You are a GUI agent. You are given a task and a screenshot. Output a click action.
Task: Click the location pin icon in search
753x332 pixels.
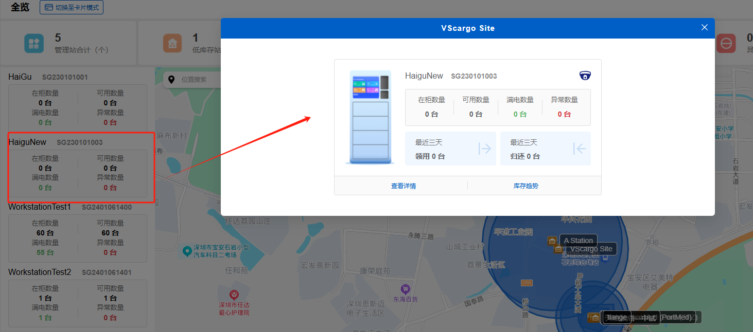(x=172, y=80)
